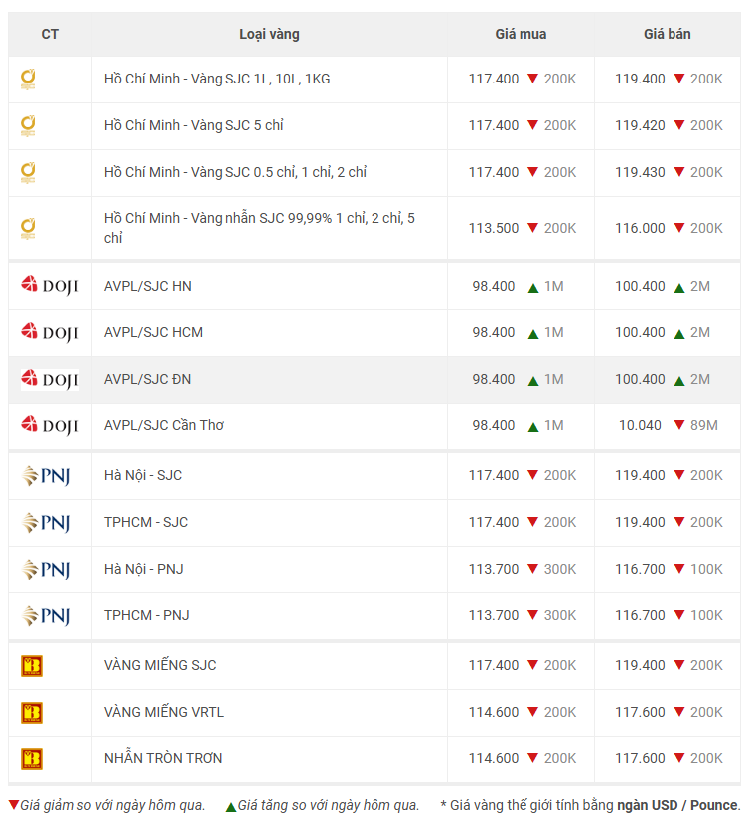749x829 pixels.
Task: Click the Loại vàng column header
Action: (x=269, y=35)
